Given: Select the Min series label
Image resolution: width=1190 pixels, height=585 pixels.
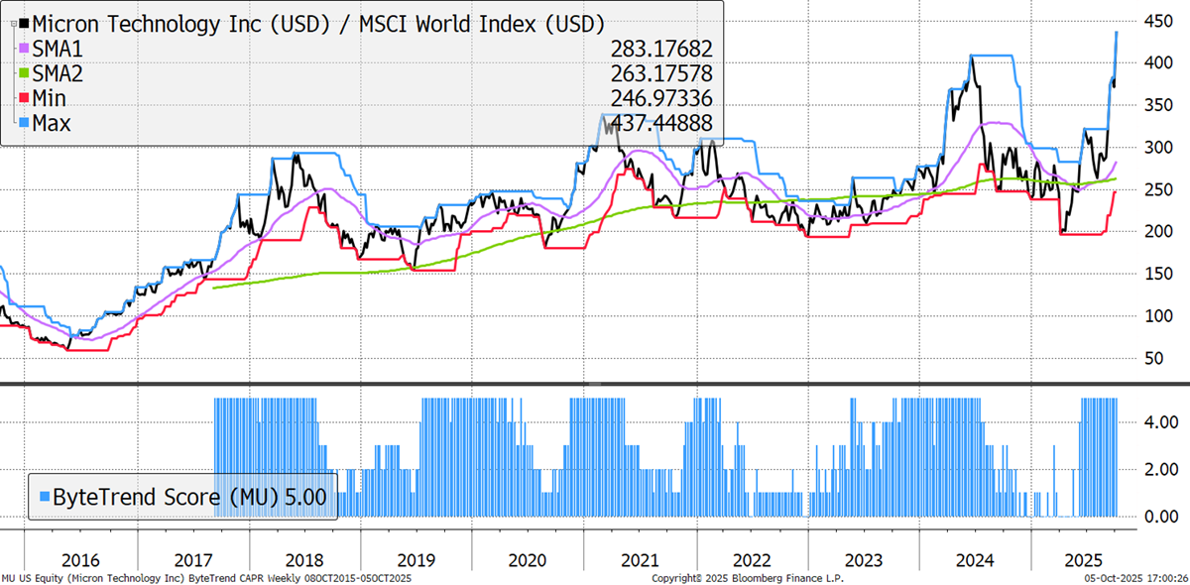Looking at the screenshot, I should (54, 98).
